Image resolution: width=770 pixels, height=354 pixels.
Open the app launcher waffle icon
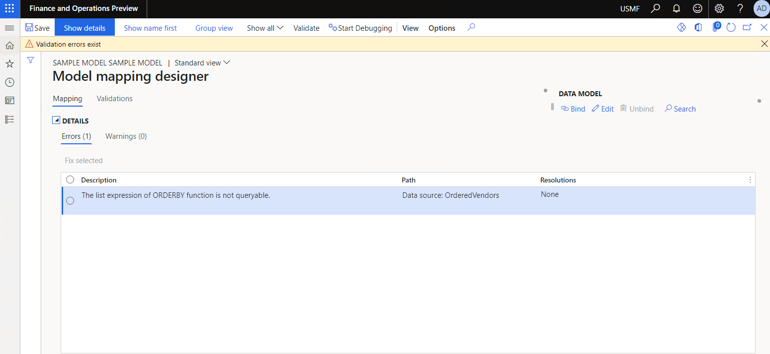click(9, 8)
